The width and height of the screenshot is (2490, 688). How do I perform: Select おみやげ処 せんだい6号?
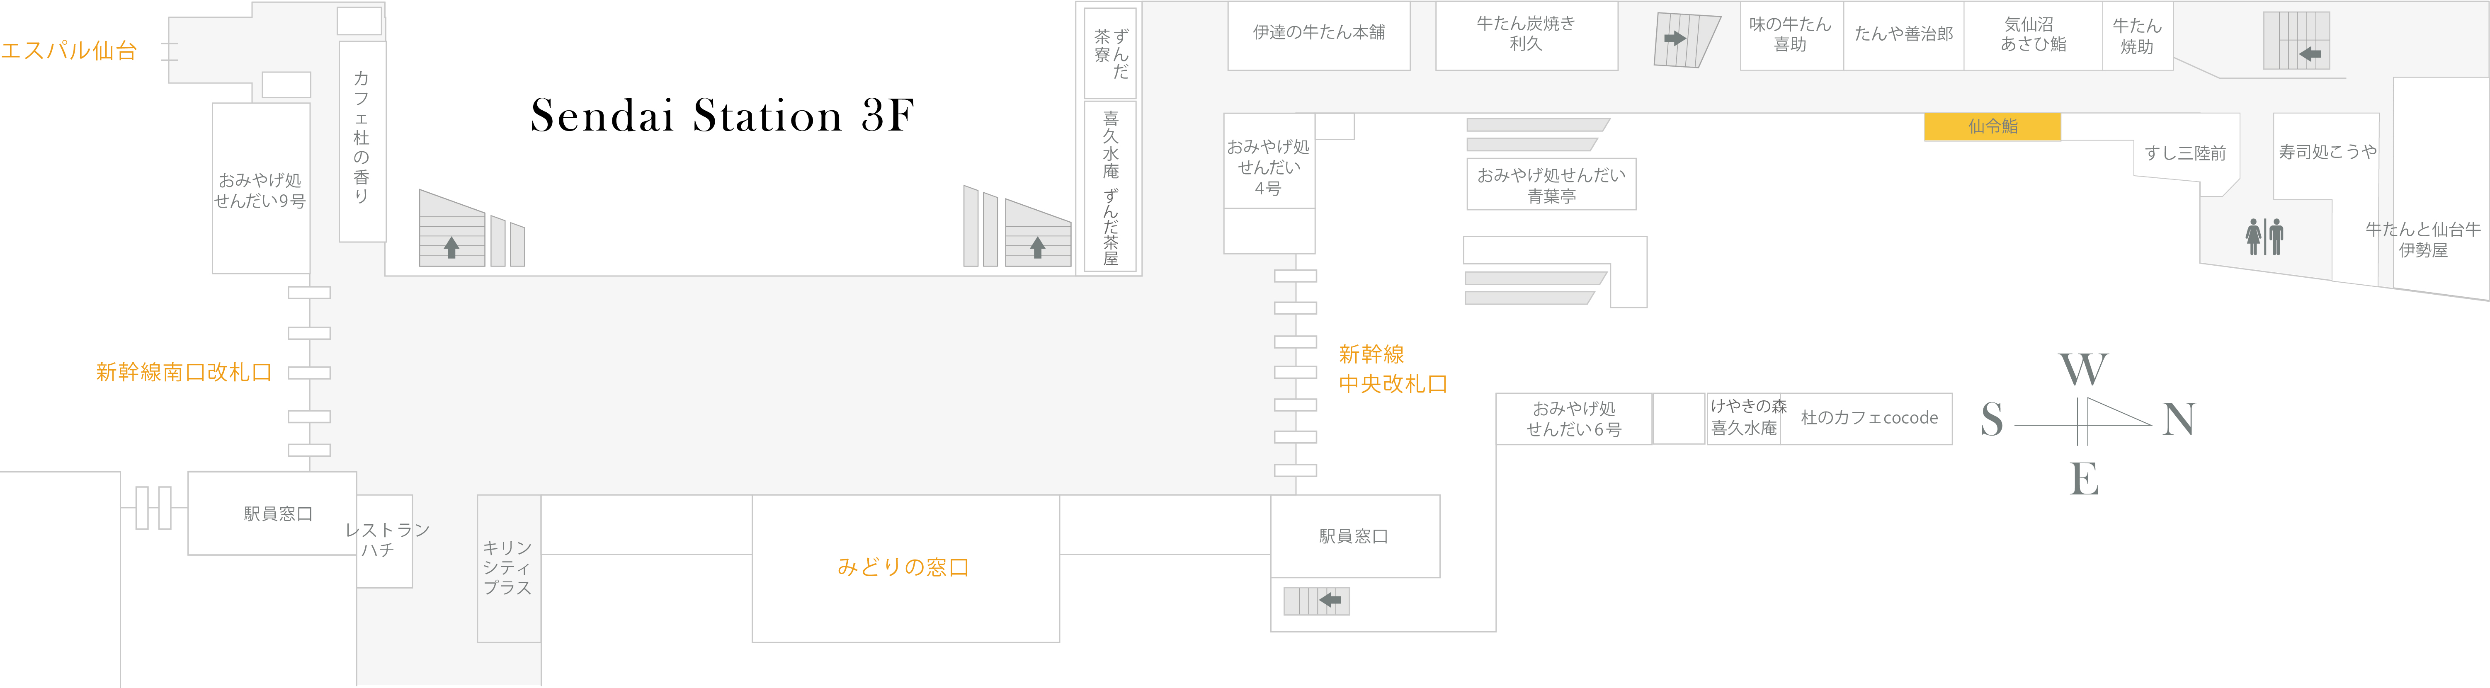point(1574,419)
